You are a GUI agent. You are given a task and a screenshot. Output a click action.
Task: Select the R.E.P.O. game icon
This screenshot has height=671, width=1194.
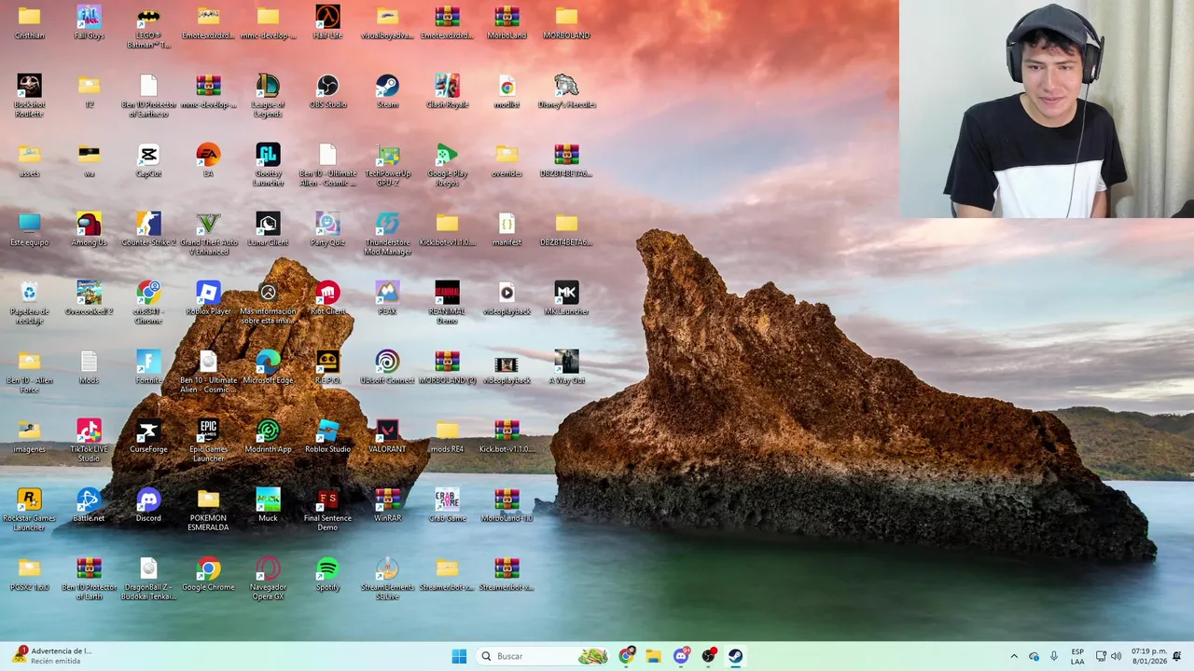[x=327, y=368]
